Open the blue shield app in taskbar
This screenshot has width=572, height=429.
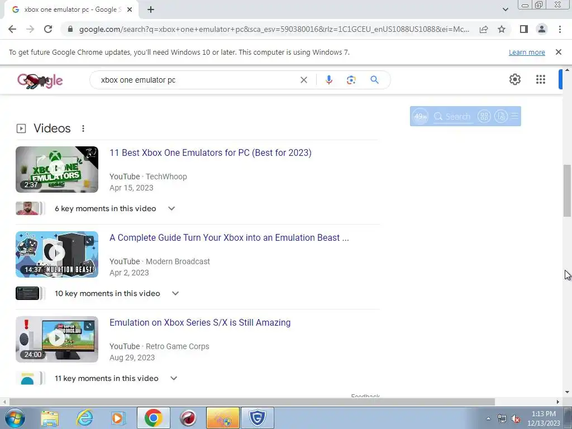coord(257,418)
